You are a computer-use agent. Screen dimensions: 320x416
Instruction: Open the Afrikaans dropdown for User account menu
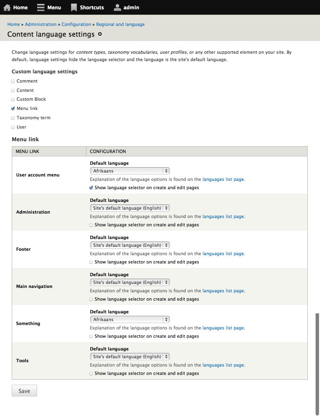(x=129, y=171)
